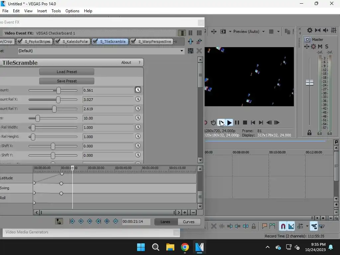Toggle Automatic Crossfades icon

tap(291, 226)
